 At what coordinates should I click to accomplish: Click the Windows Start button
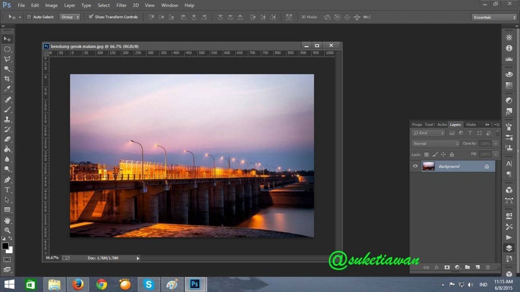pos(9,284)
